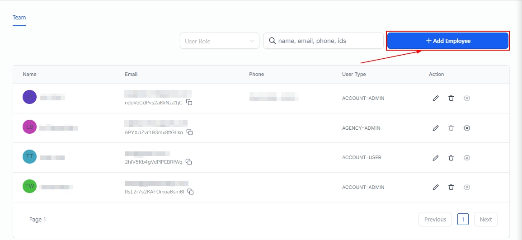Click trash icon in first user row
Image resolution: width=522 pixels, height=240 pixels.
(x=451, y=98)
